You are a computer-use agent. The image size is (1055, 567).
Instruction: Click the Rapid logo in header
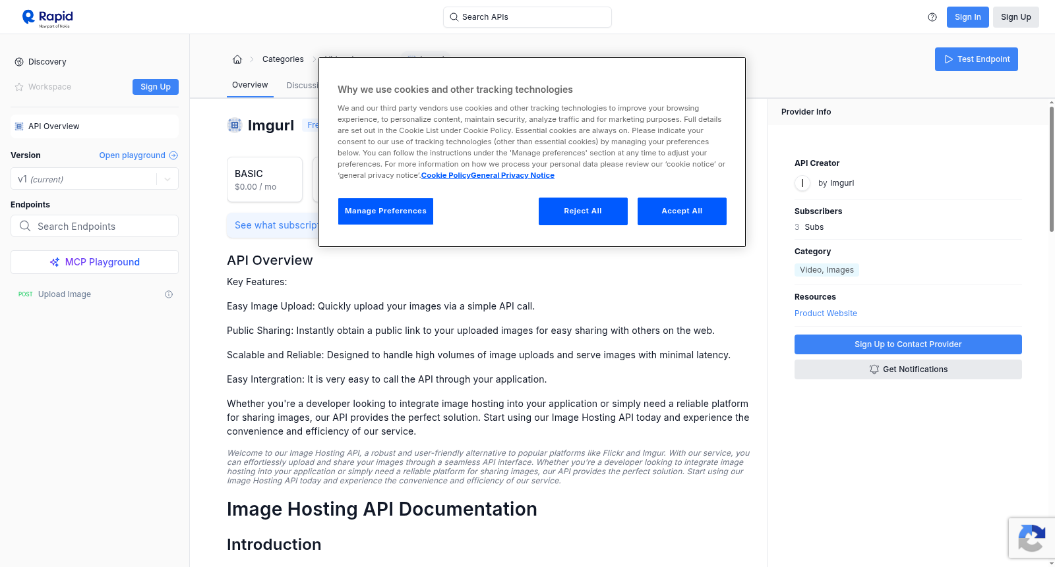47,18
